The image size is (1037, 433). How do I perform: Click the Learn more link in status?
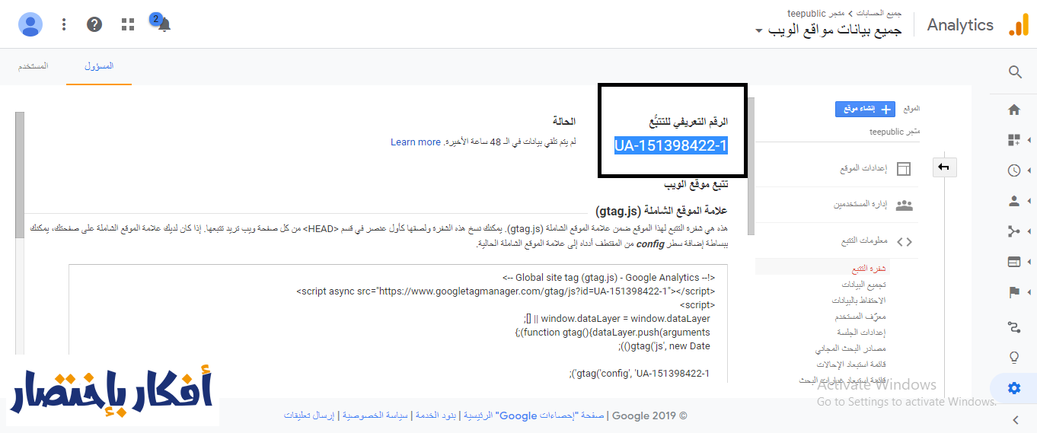point(416,142)
